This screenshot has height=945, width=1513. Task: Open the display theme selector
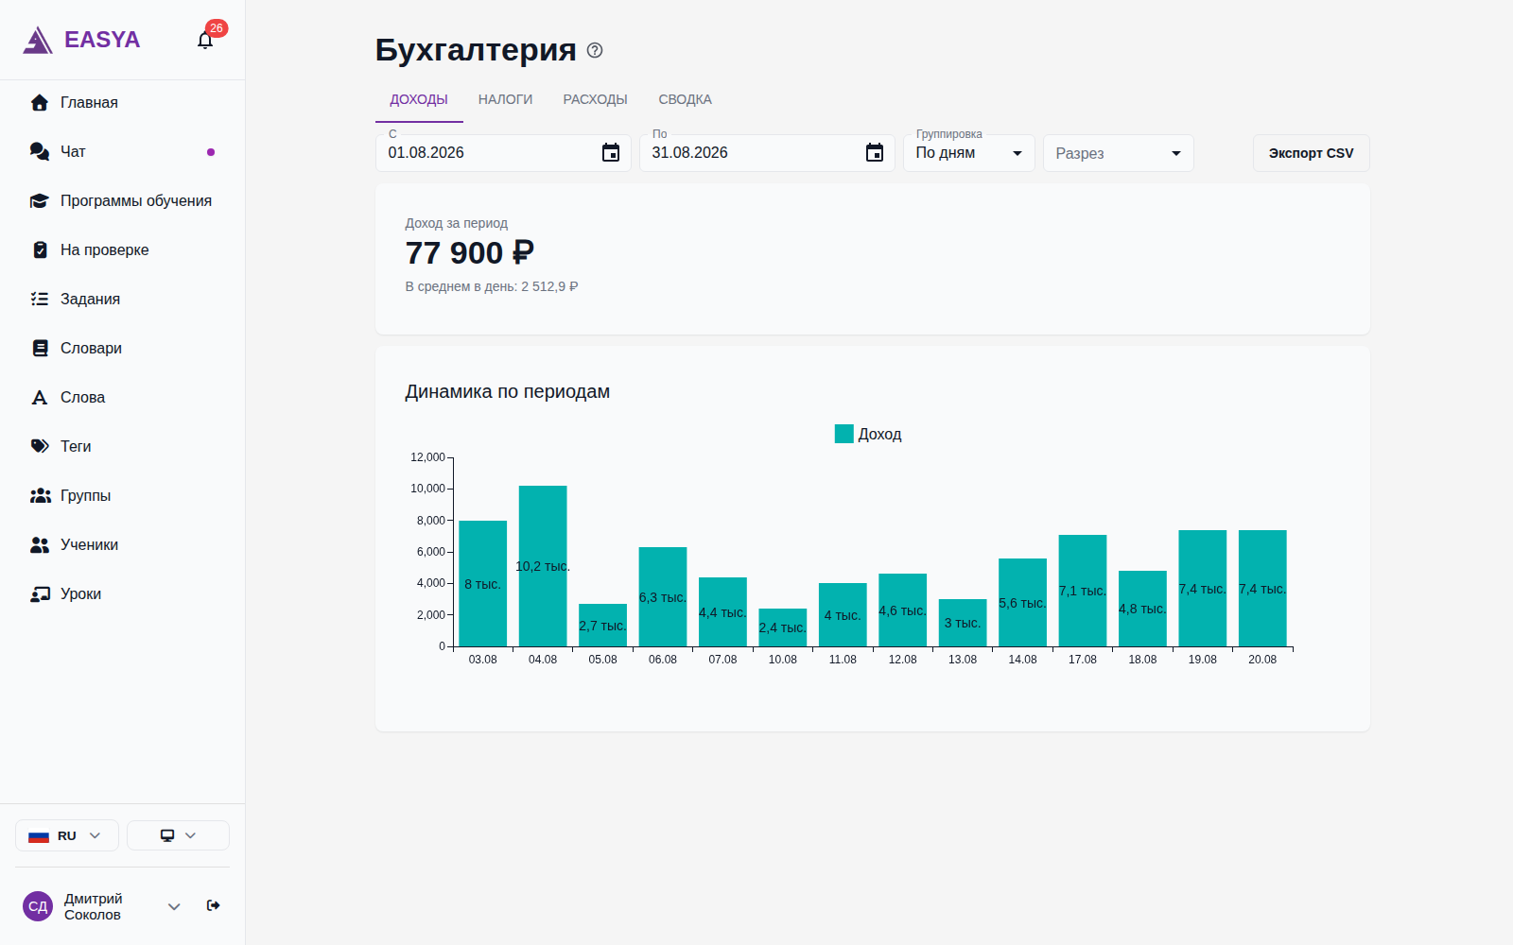(x=178, y=835)
